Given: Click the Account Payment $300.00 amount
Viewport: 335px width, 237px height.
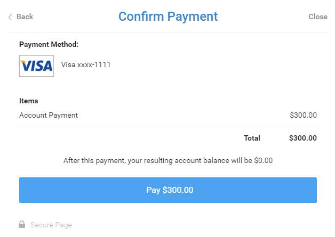Looking at the screenshot, I should (303, 115).
